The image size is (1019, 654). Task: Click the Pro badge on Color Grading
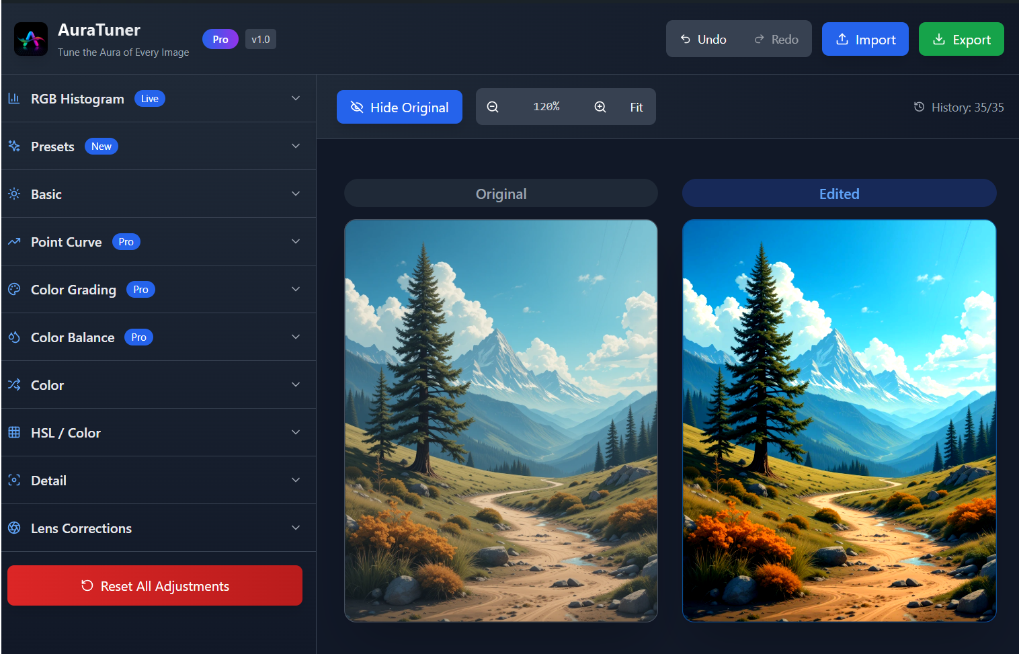coord(140,289)
